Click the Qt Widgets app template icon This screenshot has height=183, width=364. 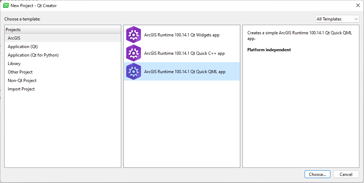click(134, 35)
